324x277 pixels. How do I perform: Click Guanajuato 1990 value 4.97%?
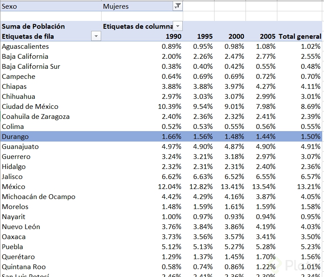[171, 147]
